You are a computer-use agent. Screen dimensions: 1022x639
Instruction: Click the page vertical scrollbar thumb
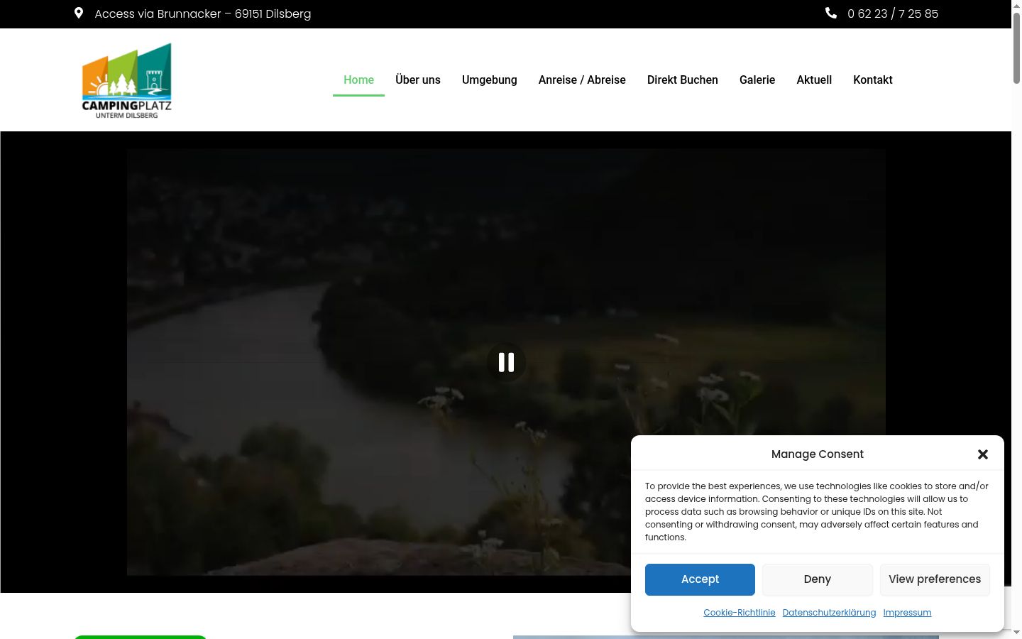(x=1016, y=48)
